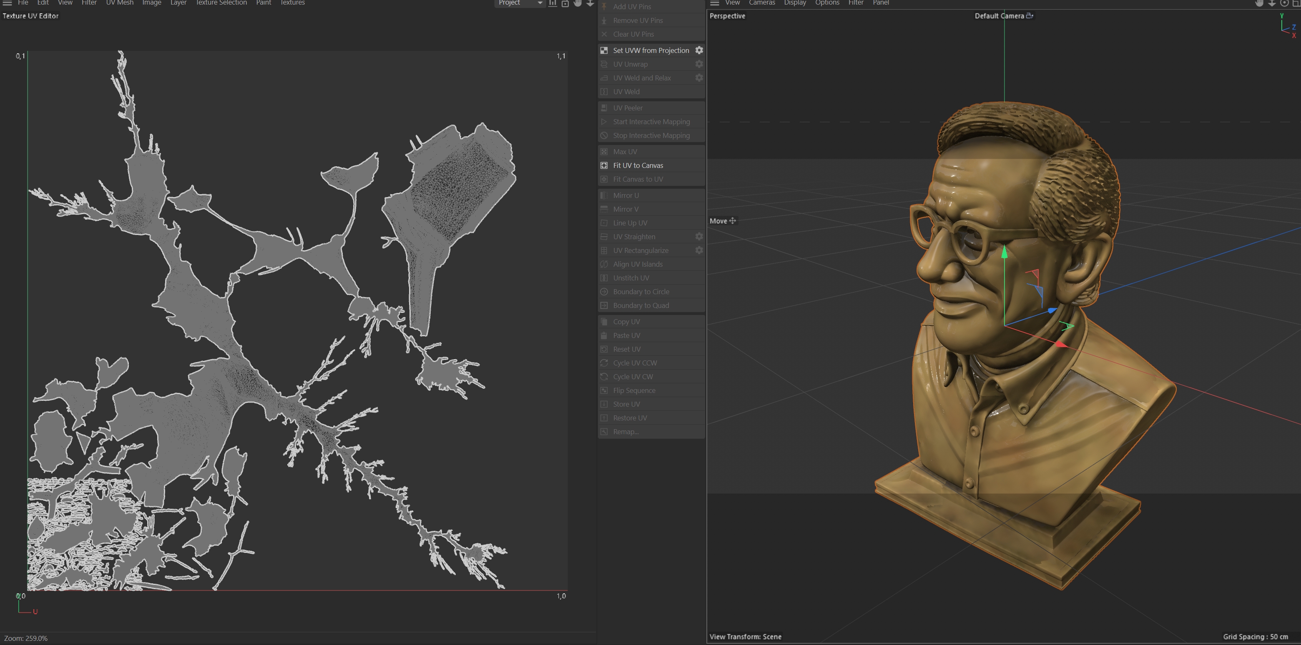Click the Fit UV to Canvas icon
The image size is (1301, 645).
[x=603, y=165]
